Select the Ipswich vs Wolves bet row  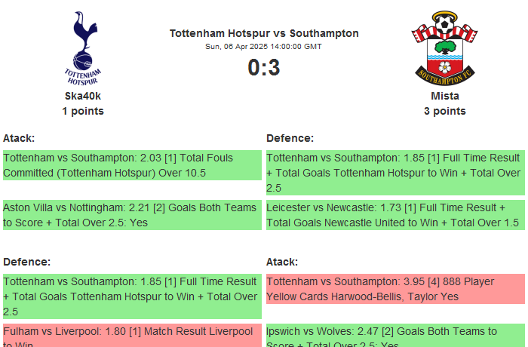(394, 336)
